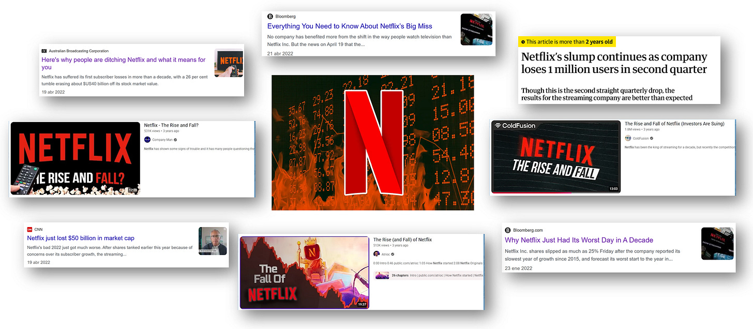
Task: Click '513K views • 3 years ago' text
Action: coord(391,246)
